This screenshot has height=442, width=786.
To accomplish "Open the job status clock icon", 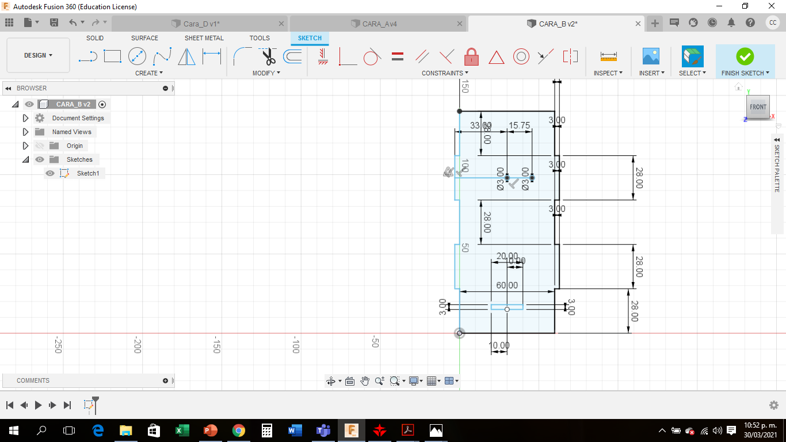I will point(712,22).
